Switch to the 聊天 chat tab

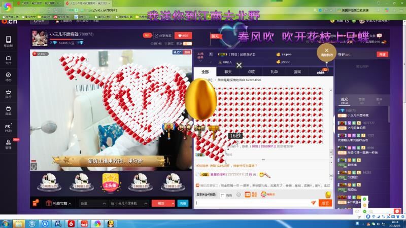coord(228,72)
